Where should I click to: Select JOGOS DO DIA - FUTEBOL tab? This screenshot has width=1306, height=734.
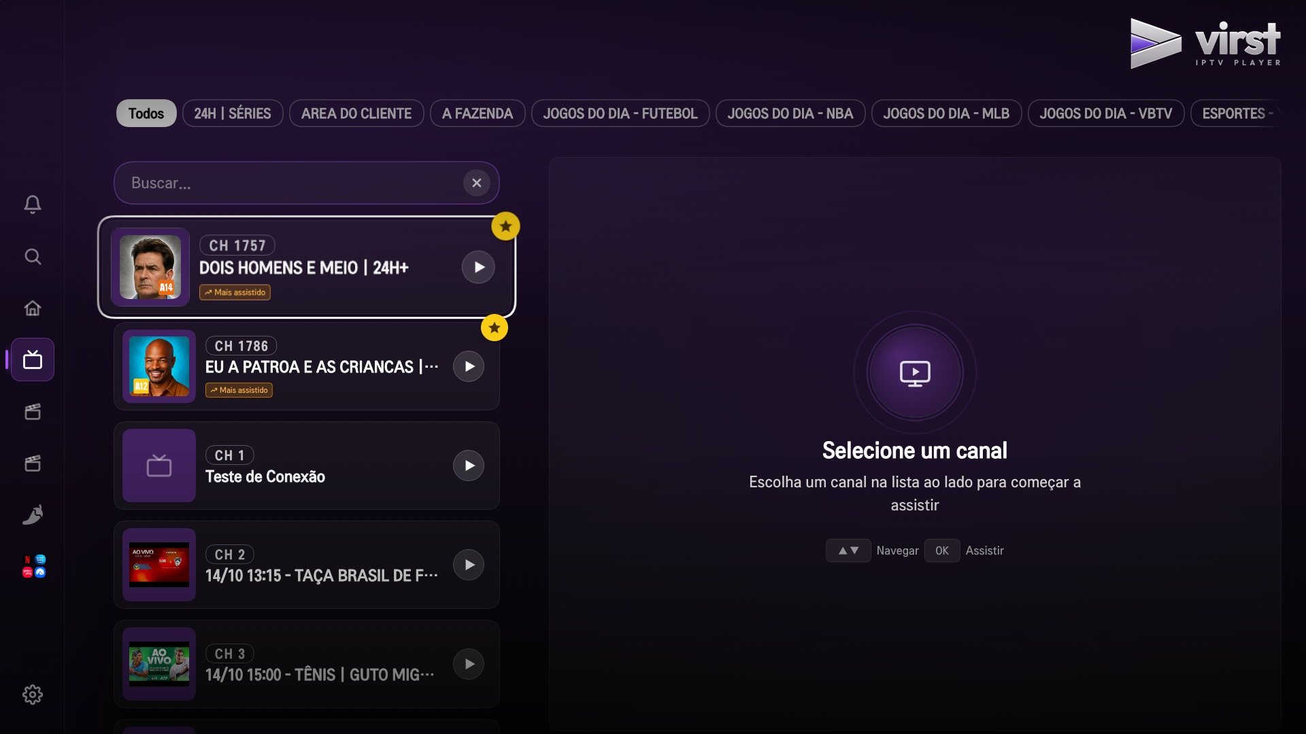tap(620, 113)
